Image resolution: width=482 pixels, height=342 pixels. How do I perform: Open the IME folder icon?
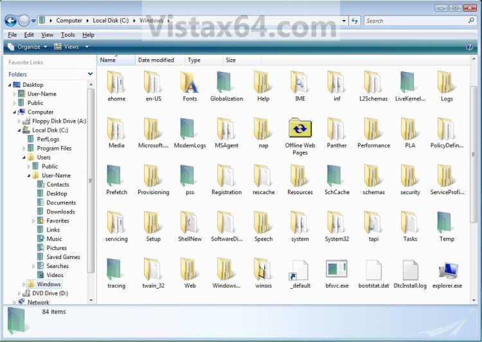[299, 82]
